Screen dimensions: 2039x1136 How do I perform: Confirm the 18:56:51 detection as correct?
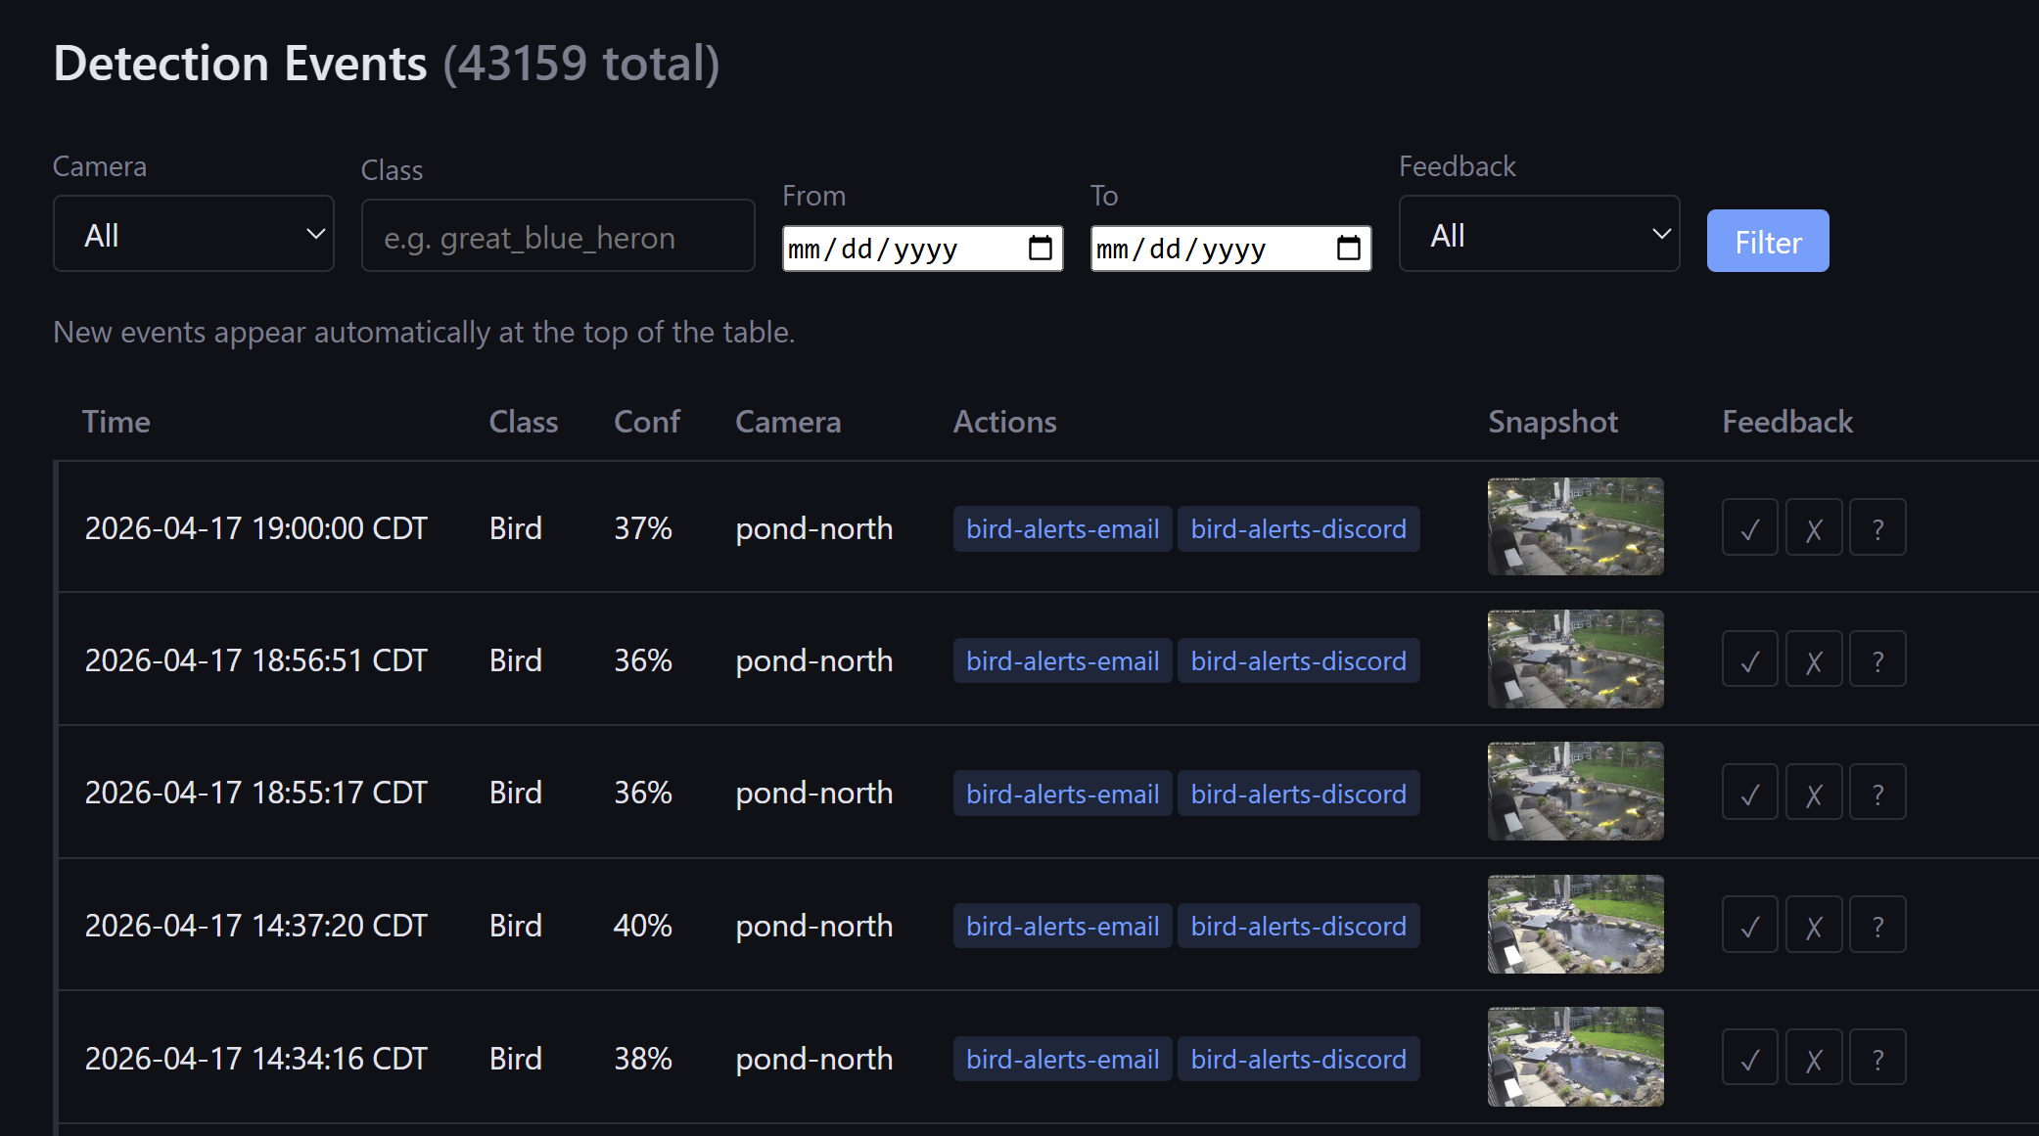[x=1749, y=659]
